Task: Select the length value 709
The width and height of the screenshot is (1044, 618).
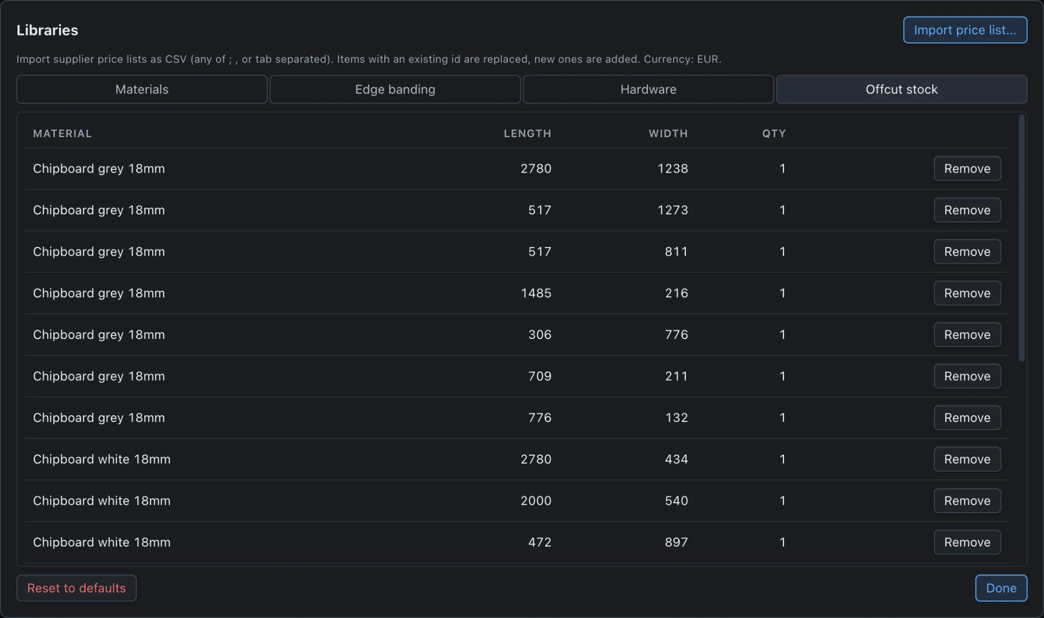Action: [x=540, y=376]
